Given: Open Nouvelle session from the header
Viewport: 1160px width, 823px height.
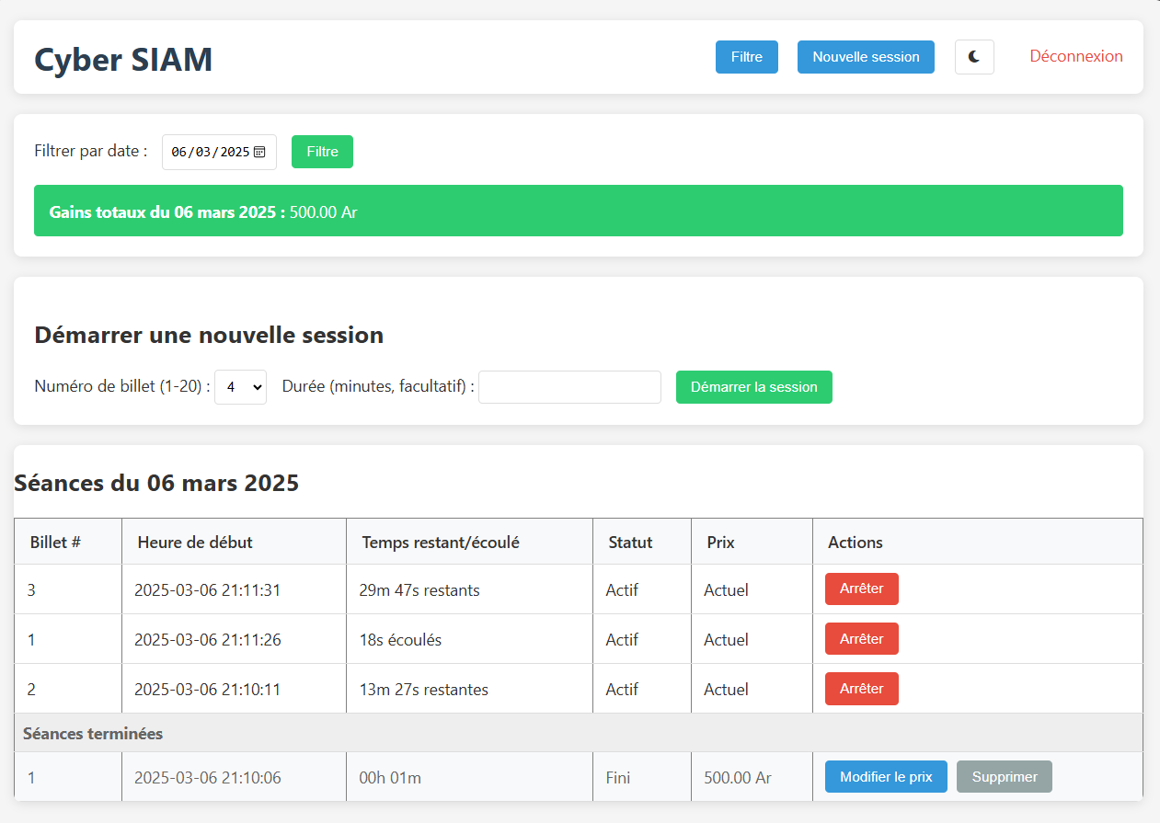Looking at the screenshot, I should [866, 57].
